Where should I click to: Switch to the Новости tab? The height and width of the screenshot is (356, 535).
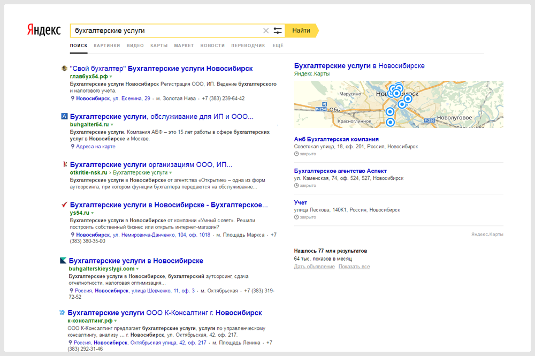(212, 46)
